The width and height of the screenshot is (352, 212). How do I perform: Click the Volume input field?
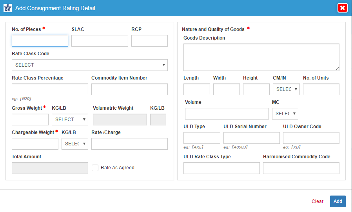tap(227, 114)
